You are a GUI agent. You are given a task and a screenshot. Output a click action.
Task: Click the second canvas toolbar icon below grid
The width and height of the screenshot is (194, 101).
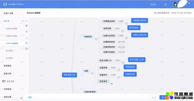pyautogui.click(x=27, y=31)
